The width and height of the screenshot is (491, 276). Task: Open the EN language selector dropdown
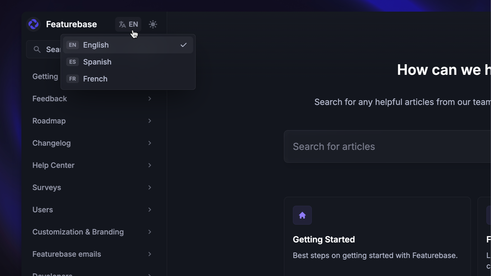point(128,24)
